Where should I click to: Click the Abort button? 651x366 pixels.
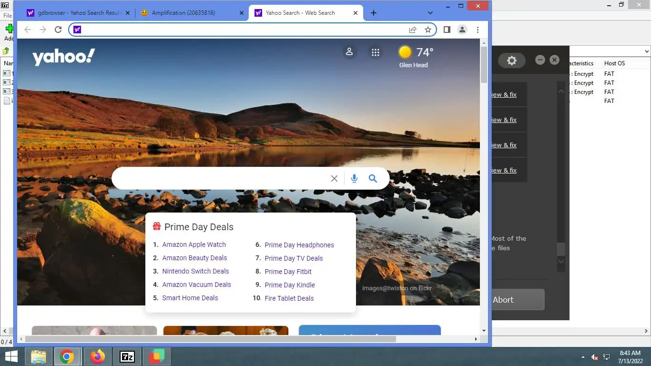point(518,300)
